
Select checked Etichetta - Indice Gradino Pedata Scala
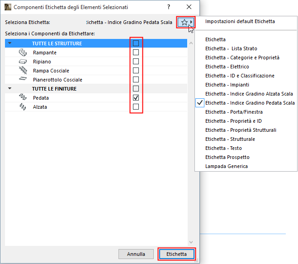tap(250, 103)
